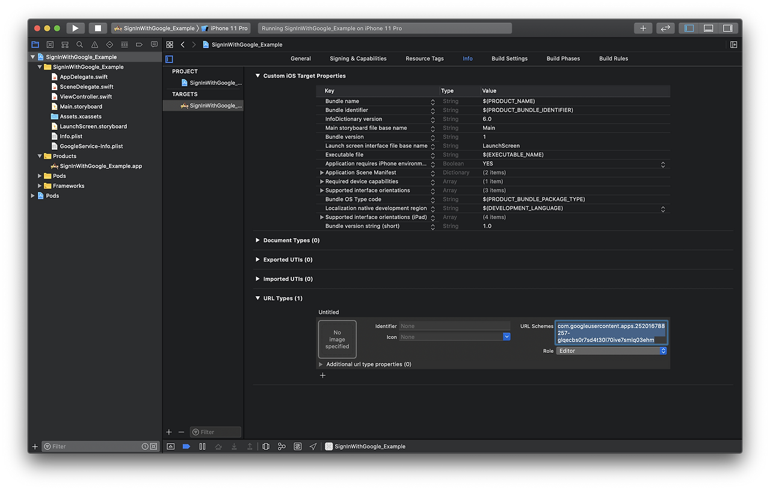Add a new target with plus

169,432
